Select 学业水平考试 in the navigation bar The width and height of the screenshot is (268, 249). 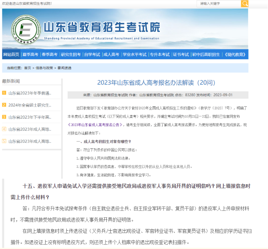(135, 54)
